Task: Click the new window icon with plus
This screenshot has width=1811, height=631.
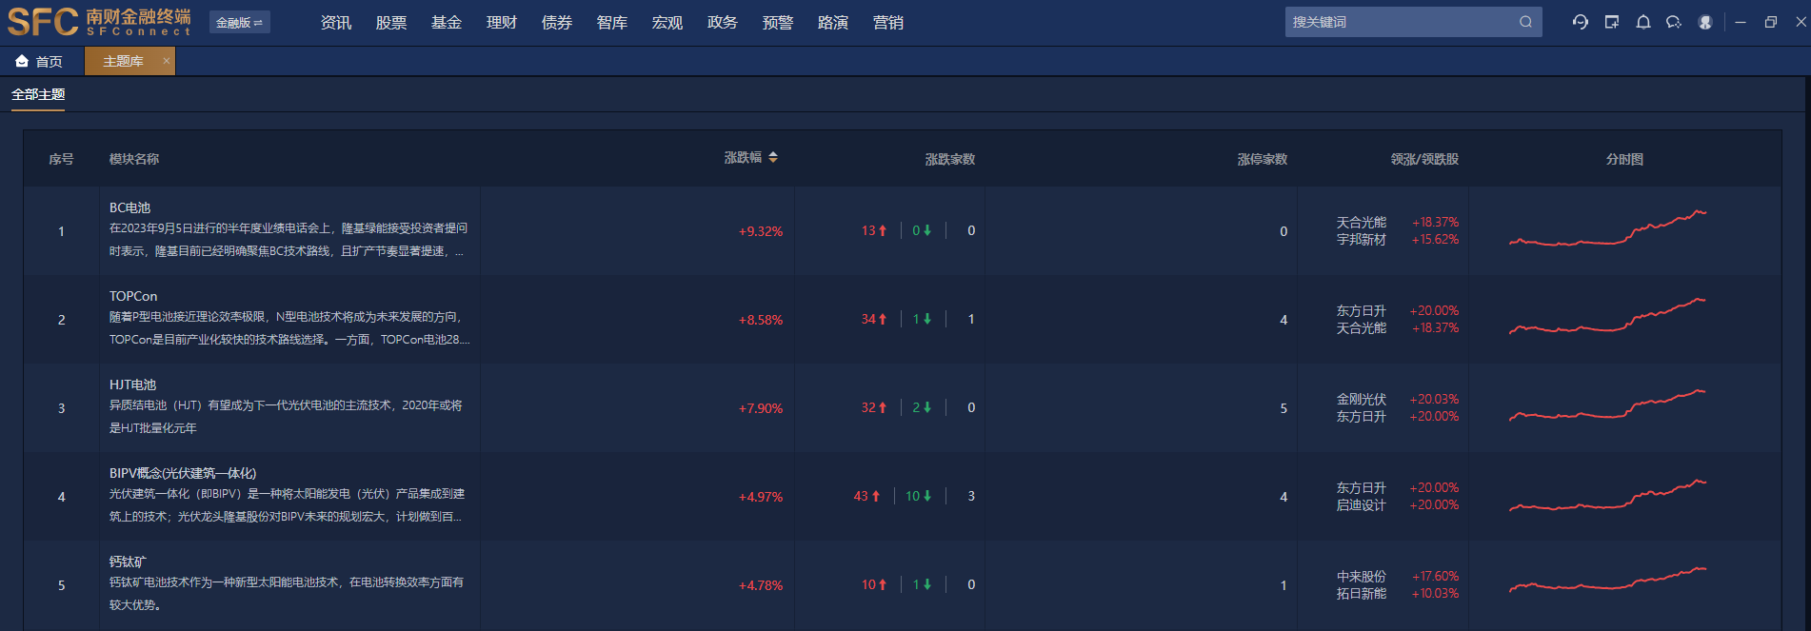Action: (x=1612, y=22)
